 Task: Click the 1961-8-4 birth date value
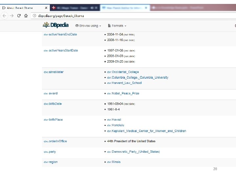(113, 109)
